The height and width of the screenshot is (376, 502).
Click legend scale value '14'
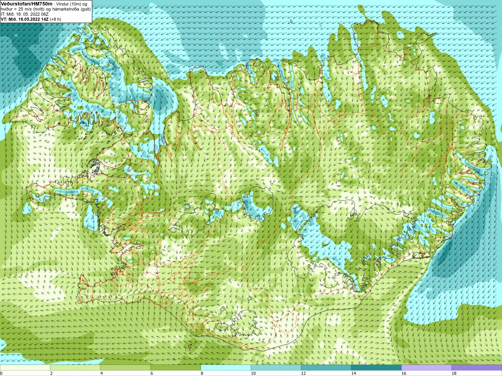(x=353, y=373)
